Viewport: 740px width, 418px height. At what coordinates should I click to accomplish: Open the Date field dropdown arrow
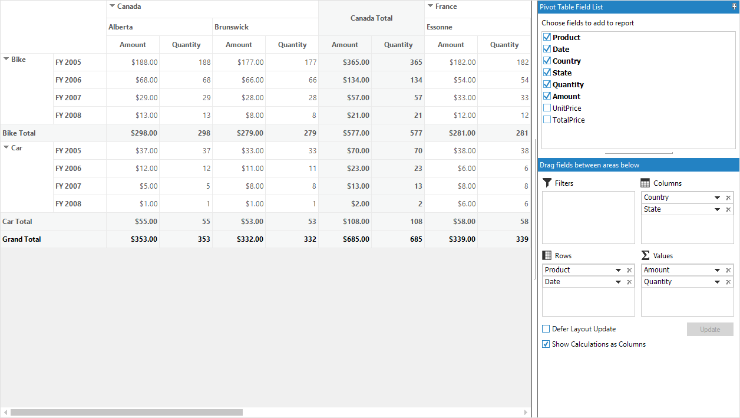point(618,282)
